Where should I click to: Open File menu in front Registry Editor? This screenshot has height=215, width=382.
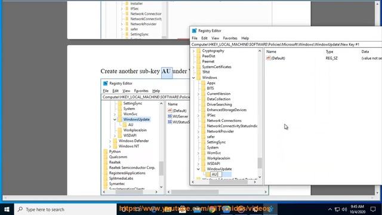tap(195, 38)
